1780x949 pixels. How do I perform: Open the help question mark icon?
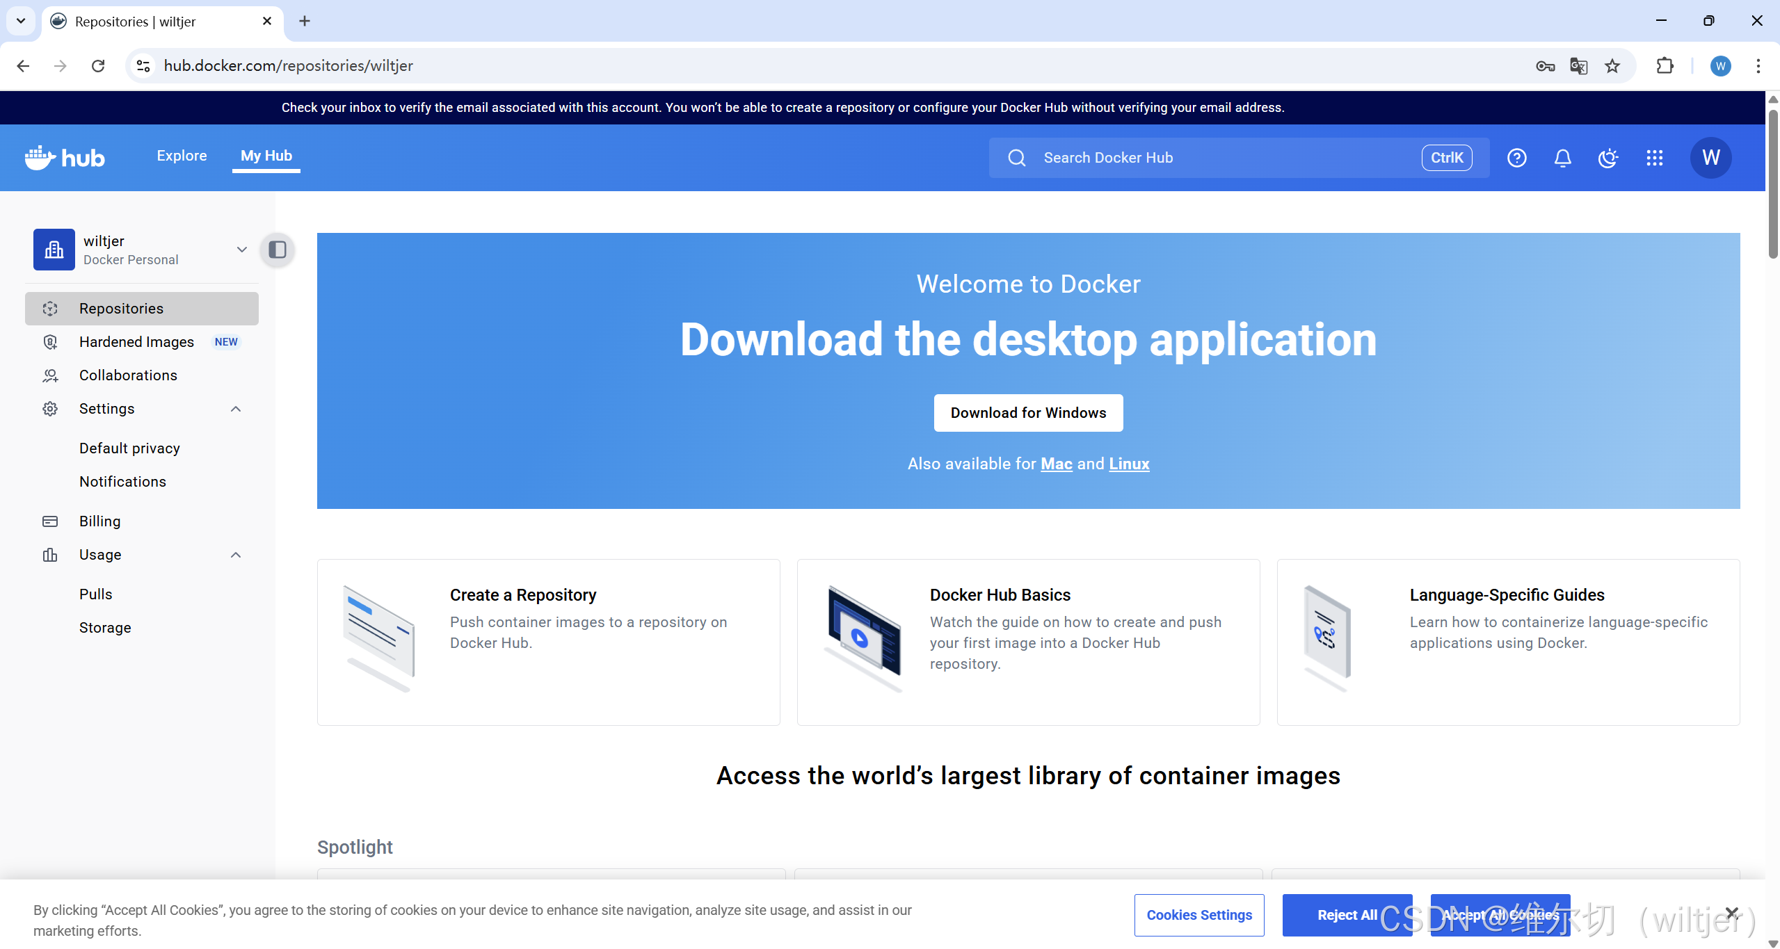click(1516, 158)
